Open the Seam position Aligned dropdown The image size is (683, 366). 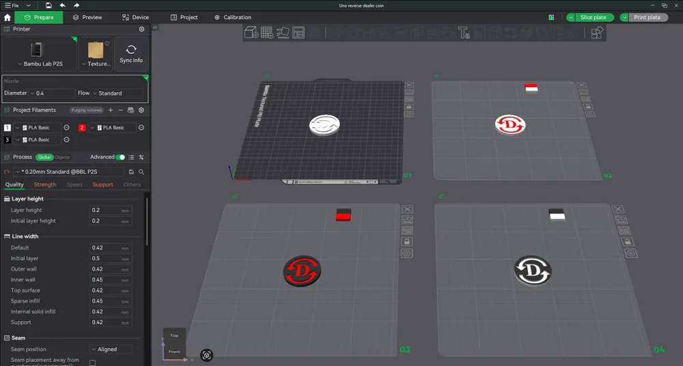[x=111, y=349]
